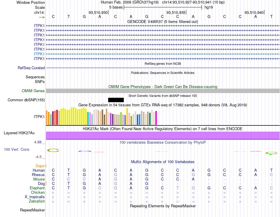Select the Rhesus alignment row label
Viewport: 280px width, 217px height.
click(x=38, y=175)
